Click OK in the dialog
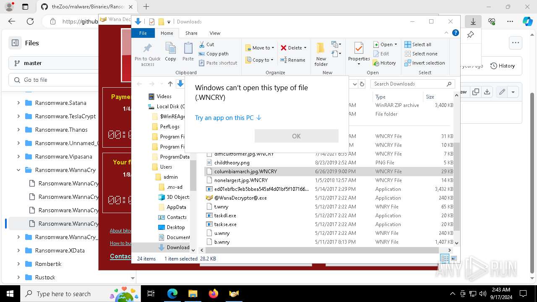The height and width of the screenshot is (302, 537). 296,136
